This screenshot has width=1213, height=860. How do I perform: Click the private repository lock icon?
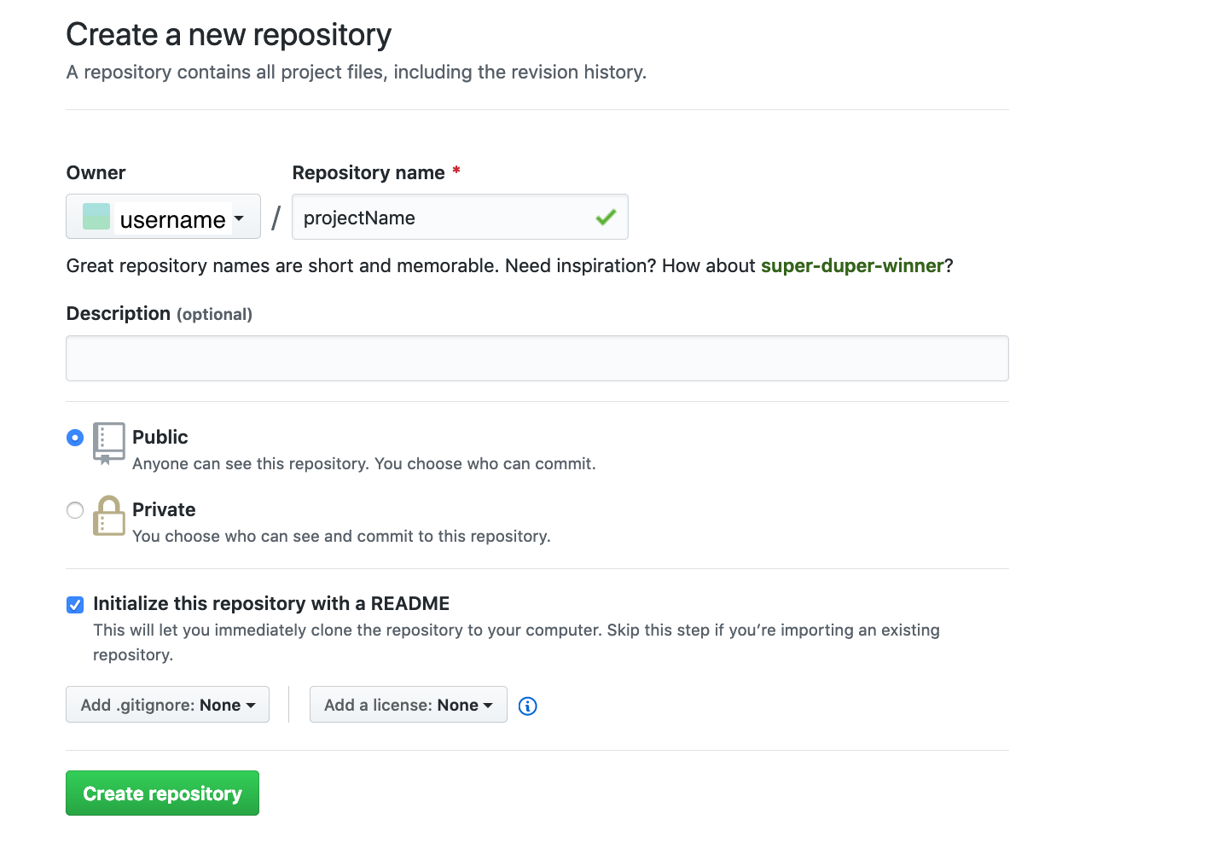click(108, 515)
